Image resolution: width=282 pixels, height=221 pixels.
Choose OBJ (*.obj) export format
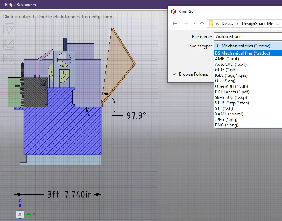pyautogui.click(x=225, y=81)
